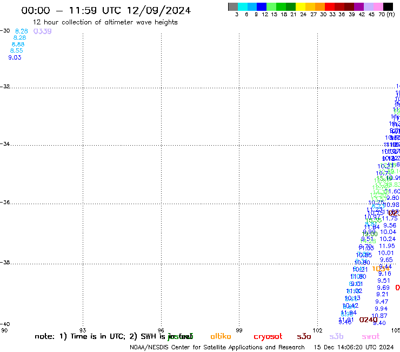Select the 11.75 wave height value
Image resolution: width=400 pixels, height=352 pixels.
[390, 218]
